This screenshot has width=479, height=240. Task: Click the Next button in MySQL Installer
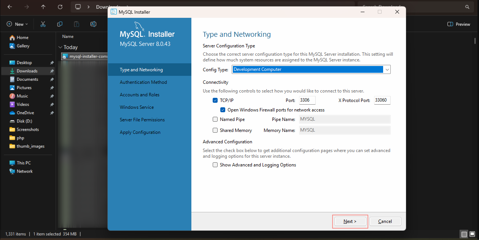tap(350, 221)
